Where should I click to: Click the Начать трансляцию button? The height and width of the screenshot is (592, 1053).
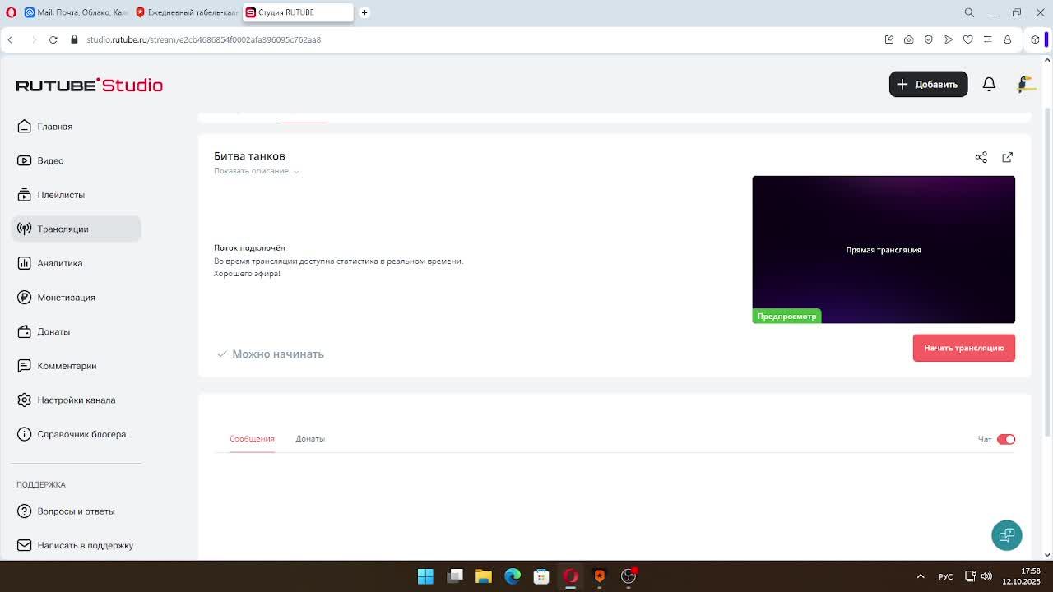click(x=963, y=348)
